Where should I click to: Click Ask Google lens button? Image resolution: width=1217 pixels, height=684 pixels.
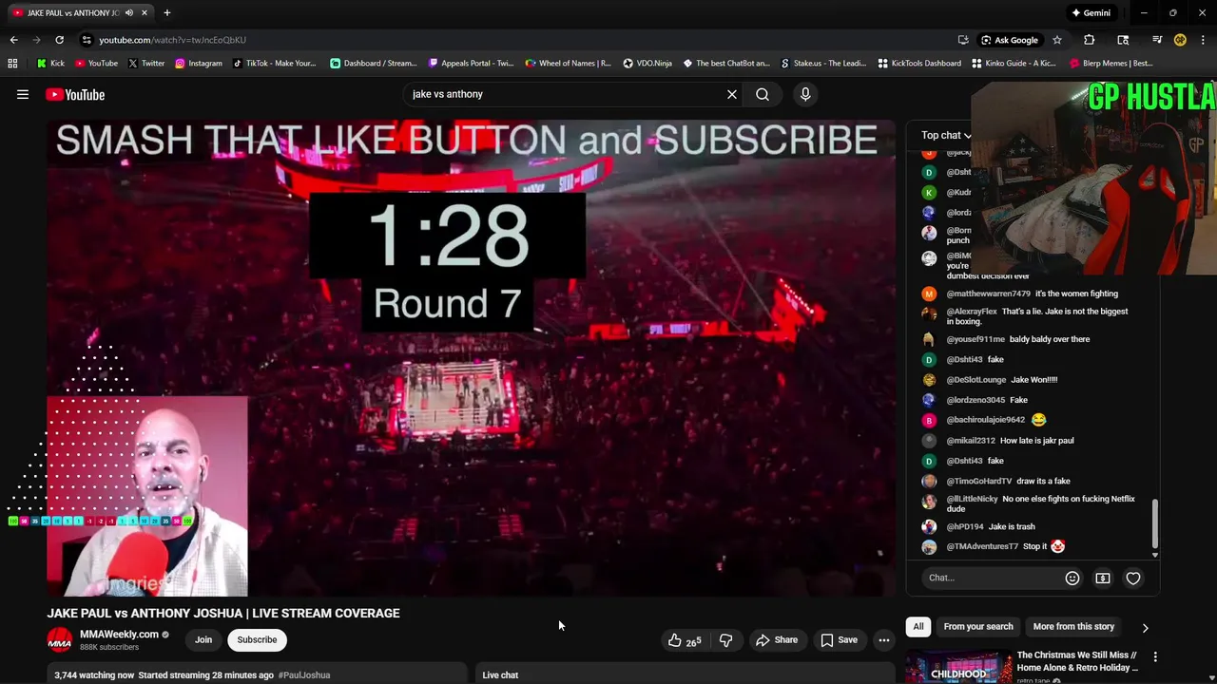pyautogui.click(x=1010, y=40)
